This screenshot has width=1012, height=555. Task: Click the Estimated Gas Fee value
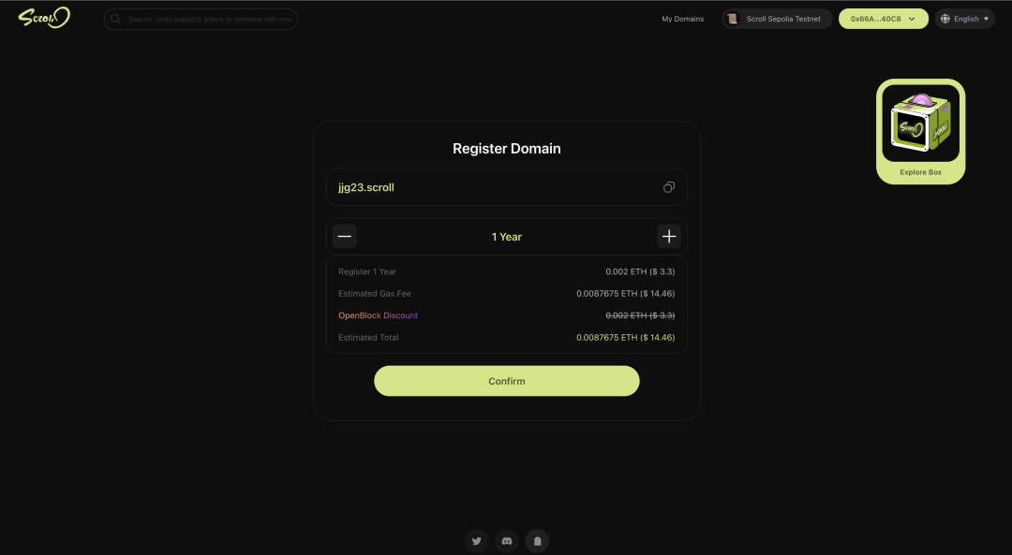(x=625, y=293)
